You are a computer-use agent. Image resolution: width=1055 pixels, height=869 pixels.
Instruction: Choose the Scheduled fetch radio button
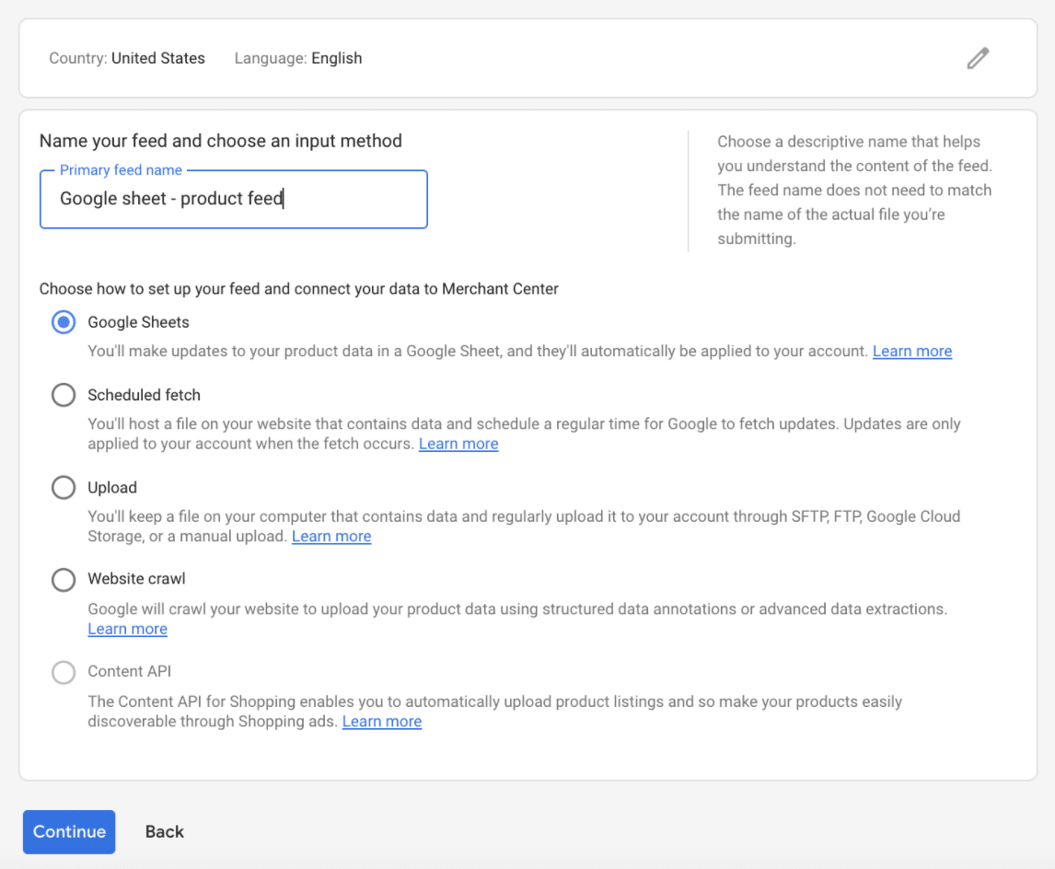(64, 395)
